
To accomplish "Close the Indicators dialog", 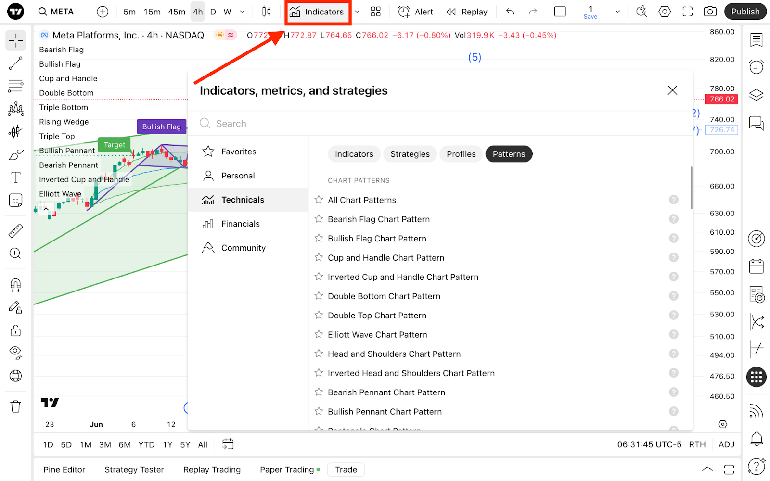I will coord(672,90).
